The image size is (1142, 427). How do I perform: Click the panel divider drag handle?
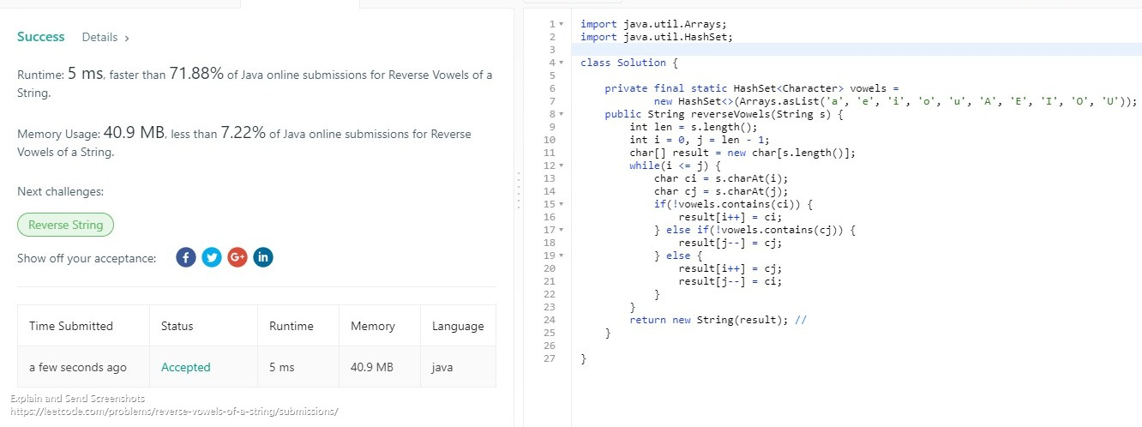click(x=518, y=190)
